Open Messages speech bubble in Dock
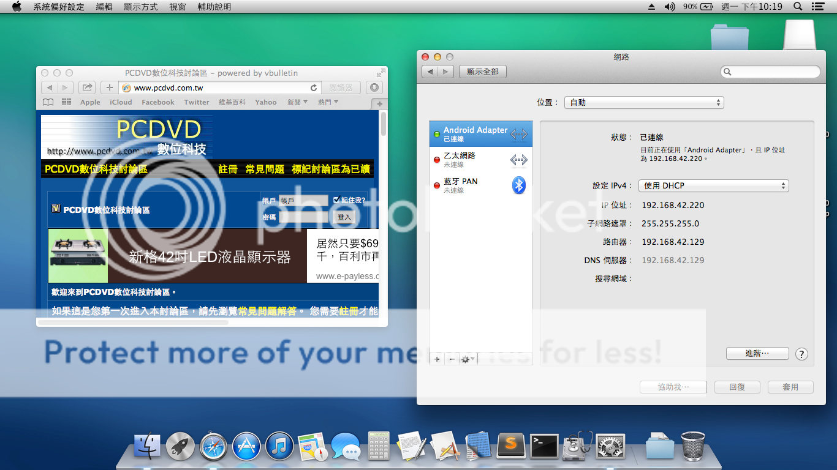837x470 pixels. point(346,447)
